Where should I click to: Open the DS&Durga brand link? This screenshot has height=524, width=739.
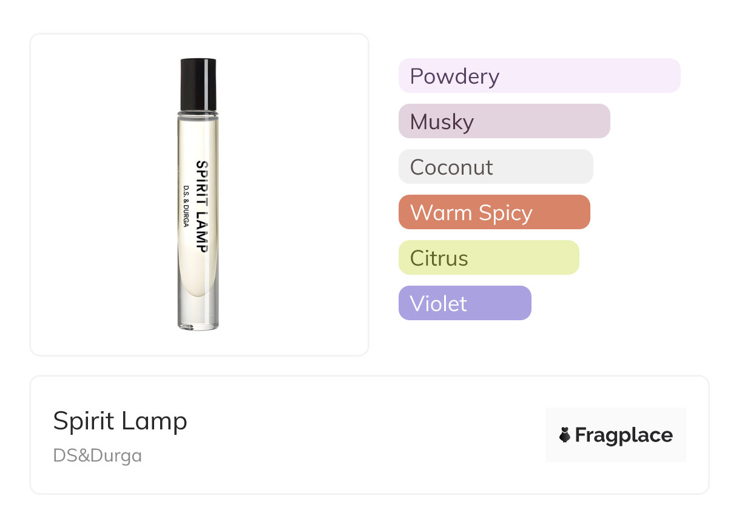[98, 455]
